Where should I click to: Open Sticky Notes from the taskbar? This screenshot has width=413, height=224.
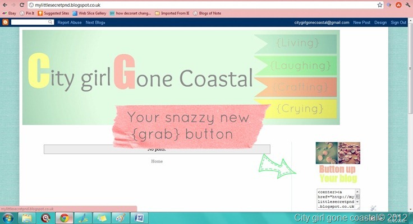tap(102, 218)
